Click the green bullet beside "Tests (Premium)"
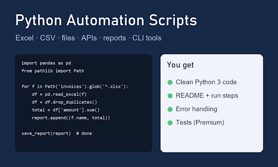 [x=170, y=123]
